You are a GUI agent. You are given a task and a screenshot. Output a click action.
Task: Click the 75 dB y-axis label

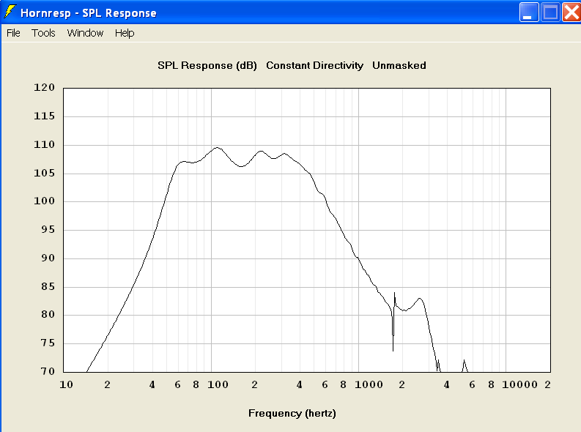[48, 343]
